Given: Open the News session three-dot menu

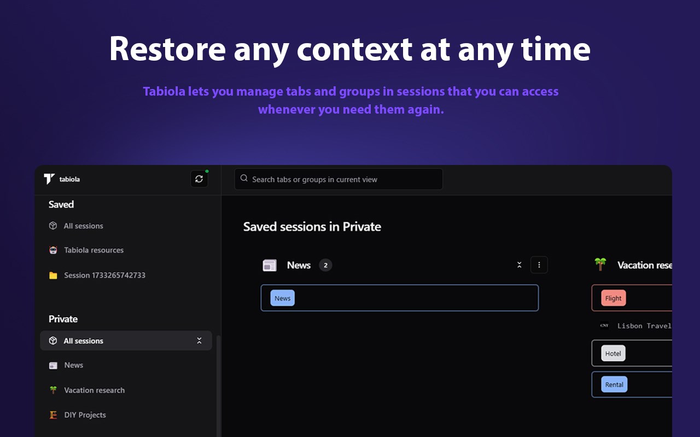Looking at the screenshot, I should tap(539, 265).
